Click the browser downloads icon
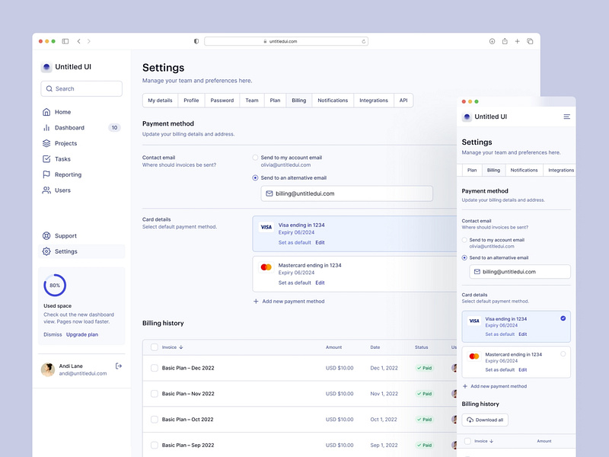Screen dimensions: 609x457 click(492, 41)
